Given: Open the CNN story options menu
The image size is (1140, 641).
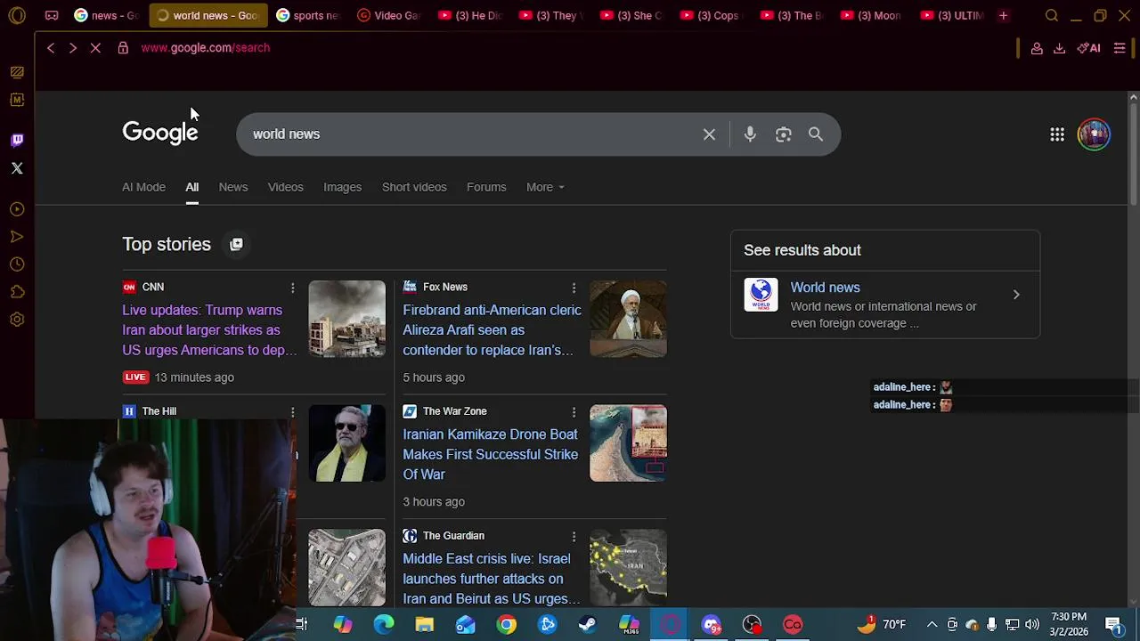Looking at the screenshot, I should click(x=292, y=288).
